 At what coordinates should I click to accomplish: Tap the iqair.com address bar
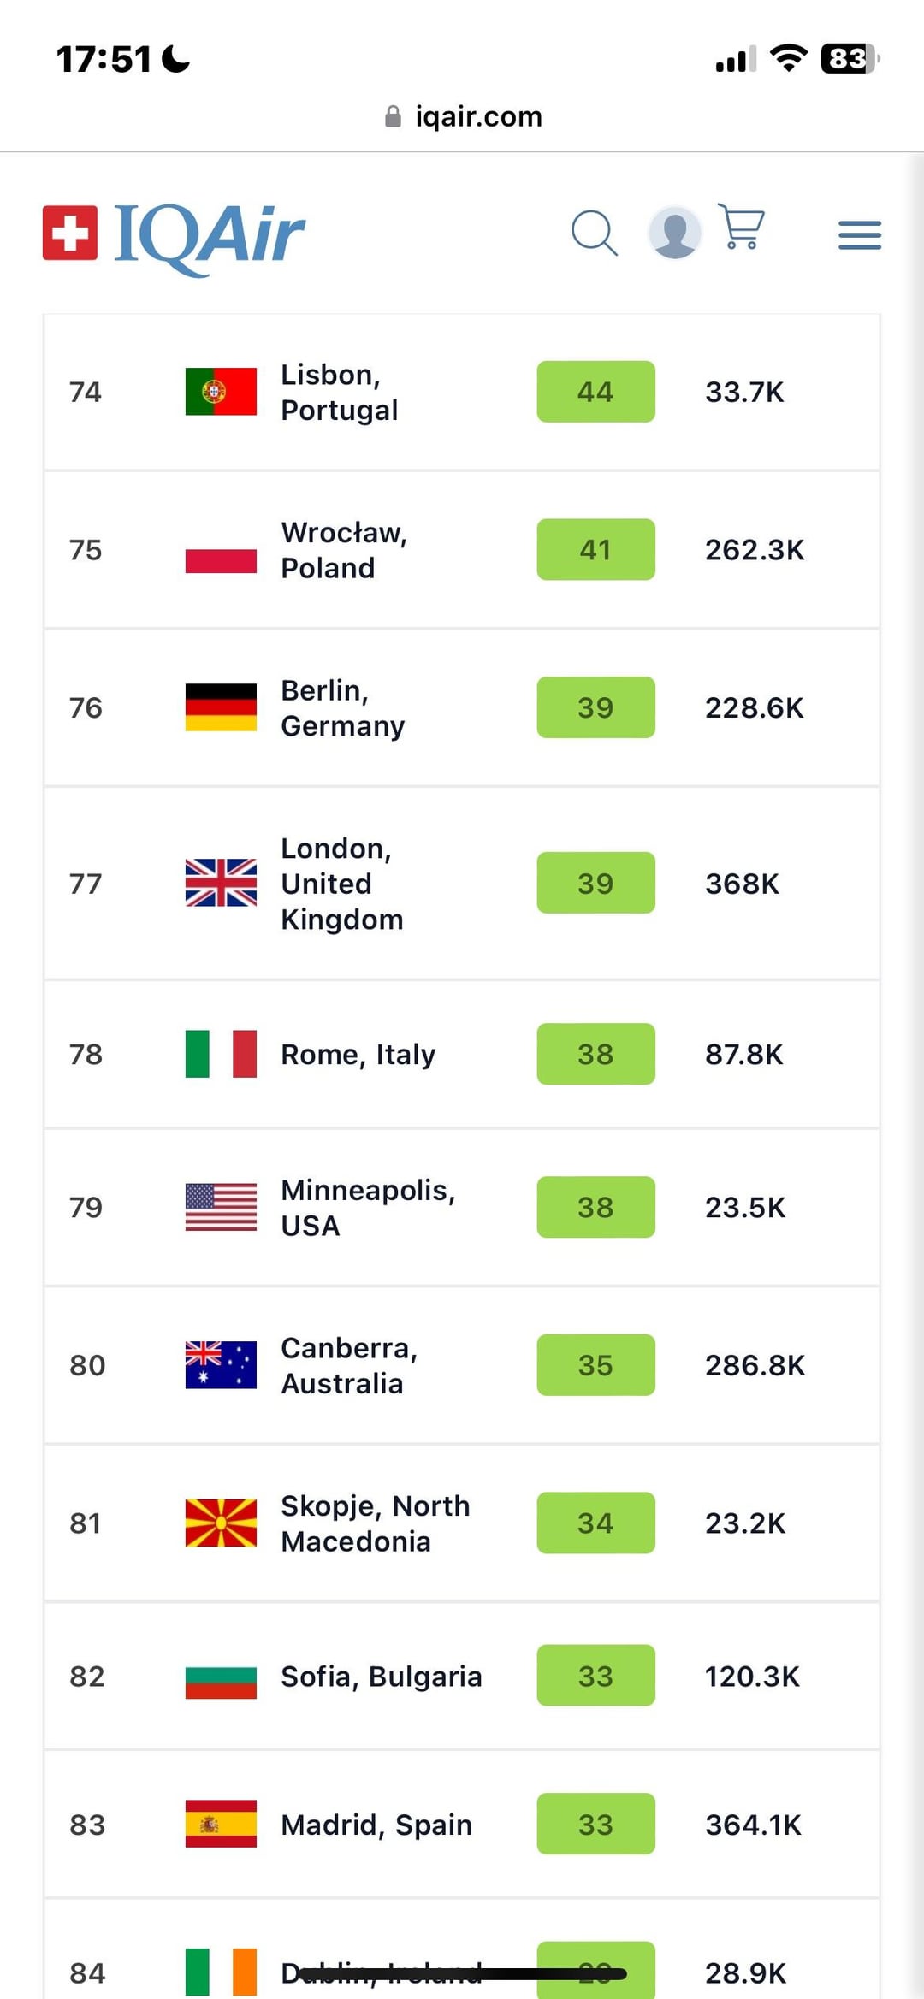point(463,116)
